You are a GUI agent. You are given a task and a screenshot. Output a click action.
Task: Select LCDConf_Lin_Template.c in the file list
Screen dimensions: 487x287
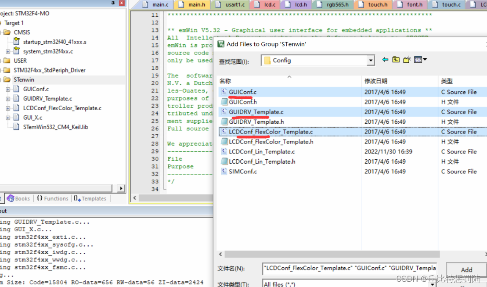262,151
